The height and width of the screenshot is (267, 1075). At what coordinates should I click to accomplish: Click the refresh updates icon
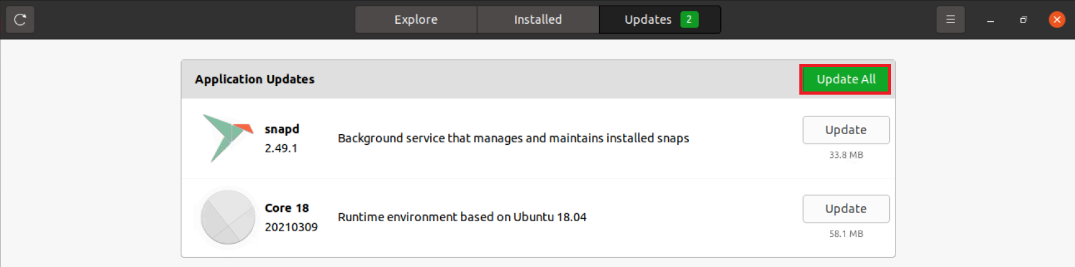click(x=20, y=19)
